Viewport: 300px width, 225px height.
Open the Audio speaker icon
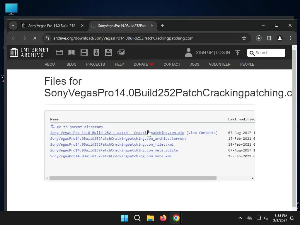pyautogui.click(x=96, y=52)
